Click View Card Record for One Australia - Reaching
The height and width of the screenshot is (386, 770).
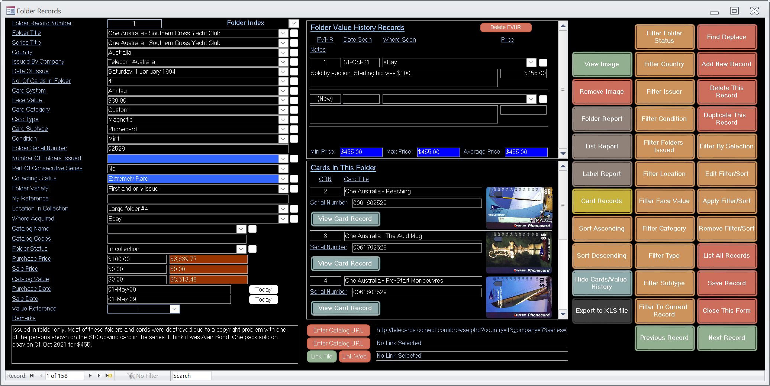pyautogui.click(x=345, y=219)
